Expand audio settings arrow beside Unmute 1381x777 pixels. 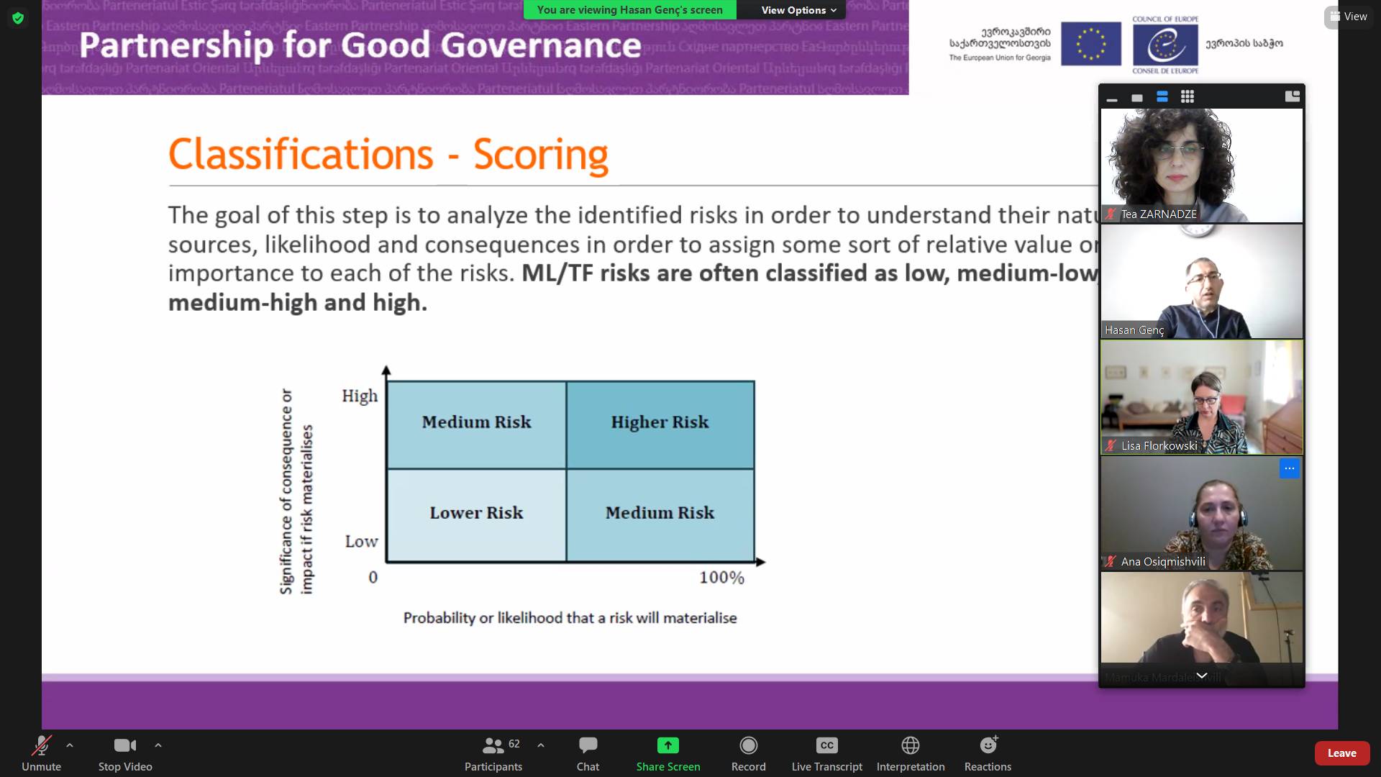coord(70,745)
